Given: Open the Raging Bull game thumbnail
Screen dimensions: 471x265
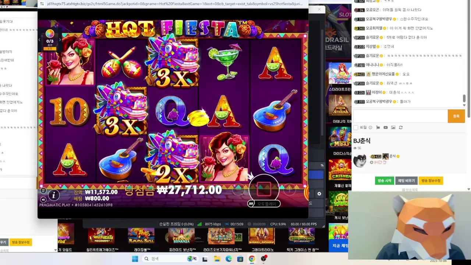Looking at the screenshot, I should 141,236.
